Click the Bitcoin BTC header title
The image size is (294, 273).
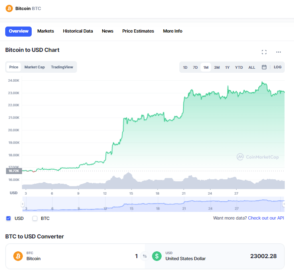click(x=28, y=8)
